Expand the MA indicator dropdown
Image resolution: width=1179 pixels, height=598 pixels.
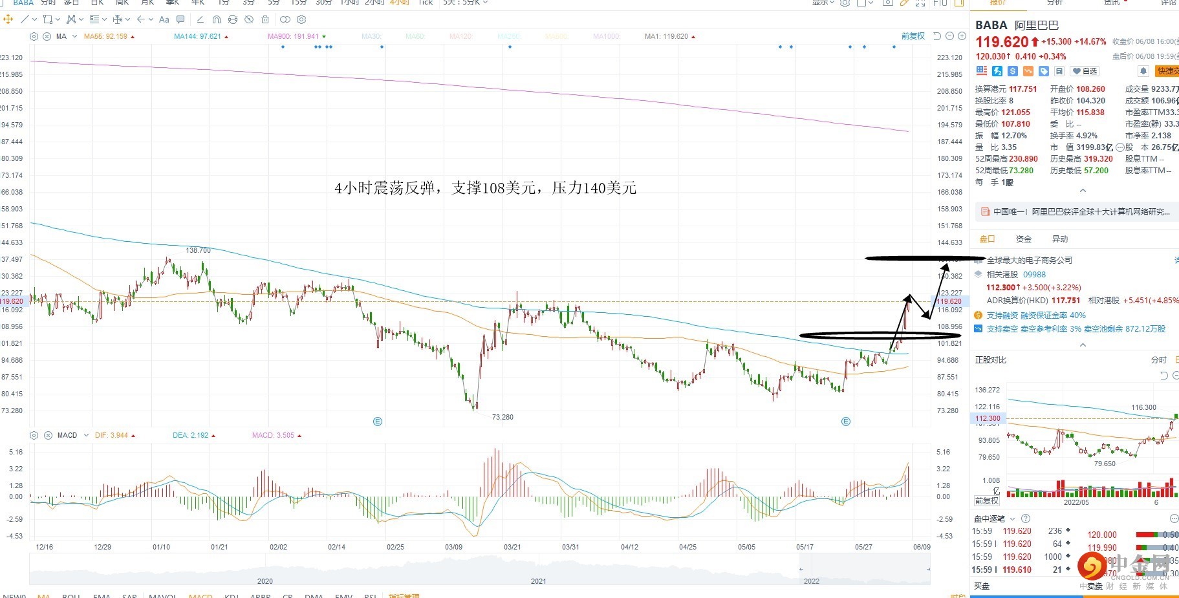pyautogui.click(x=74, y=36)
